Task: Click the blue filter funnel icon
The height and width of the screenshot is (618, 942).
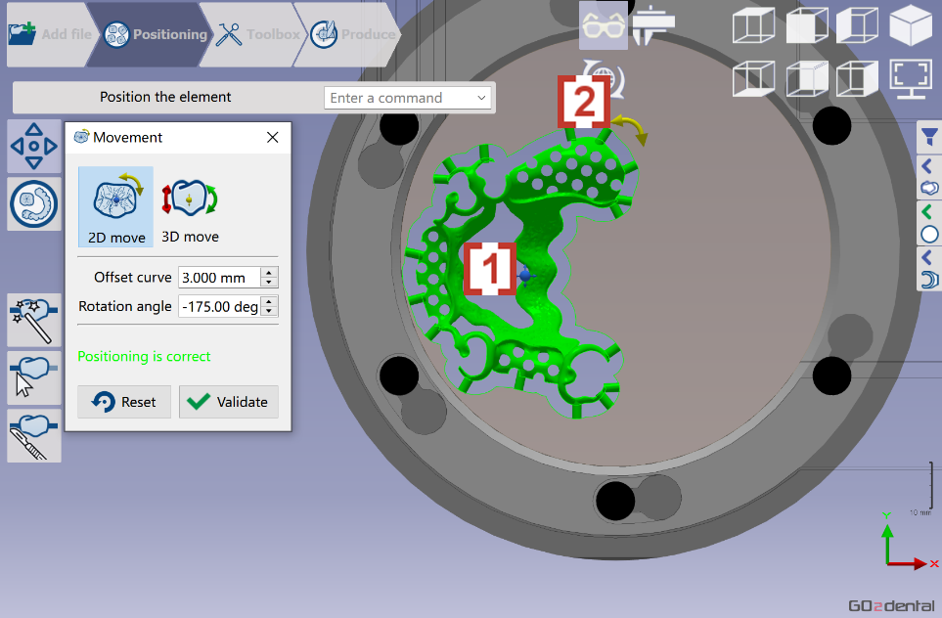Action: point(929,138)
